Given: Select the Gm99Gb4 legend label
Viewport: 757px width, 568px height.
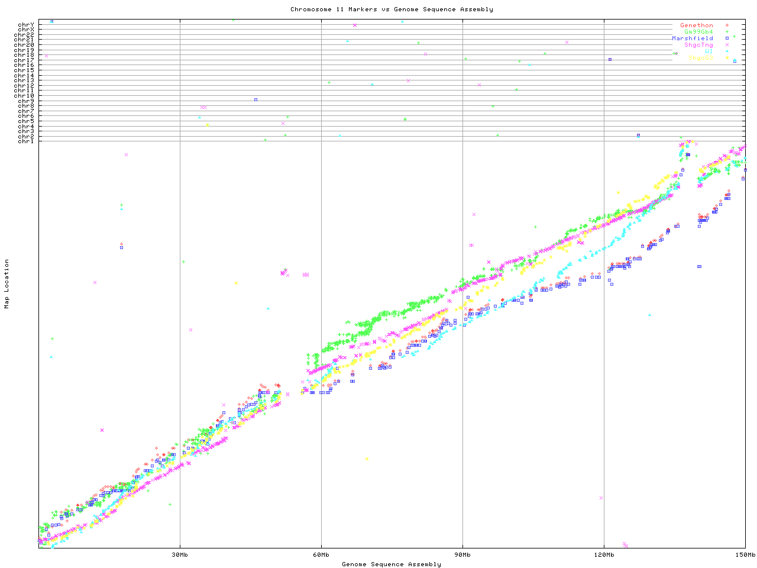Looking at the screenshot, I should [x=698, y=32].
